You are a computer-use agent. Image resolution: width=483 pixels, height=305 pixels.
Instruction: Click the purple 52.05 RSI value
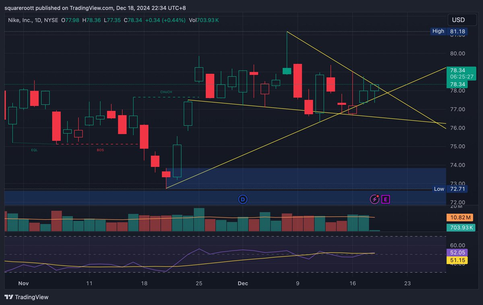(x=457, y=252)
